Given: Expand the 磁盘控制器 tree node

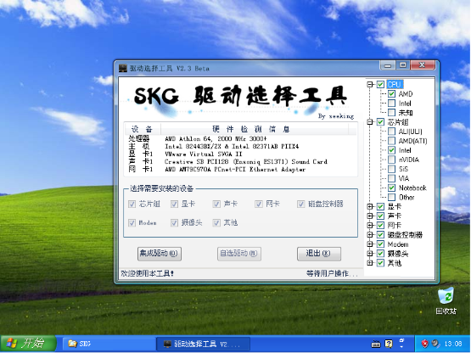Looking at the screenshot, I should (x=370, y=235).
